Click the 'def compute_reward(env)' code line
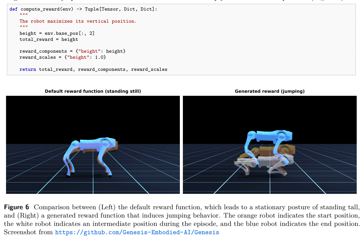Viewport: 364px width, 240px height. pyautogui.click(x=83, y=9)
